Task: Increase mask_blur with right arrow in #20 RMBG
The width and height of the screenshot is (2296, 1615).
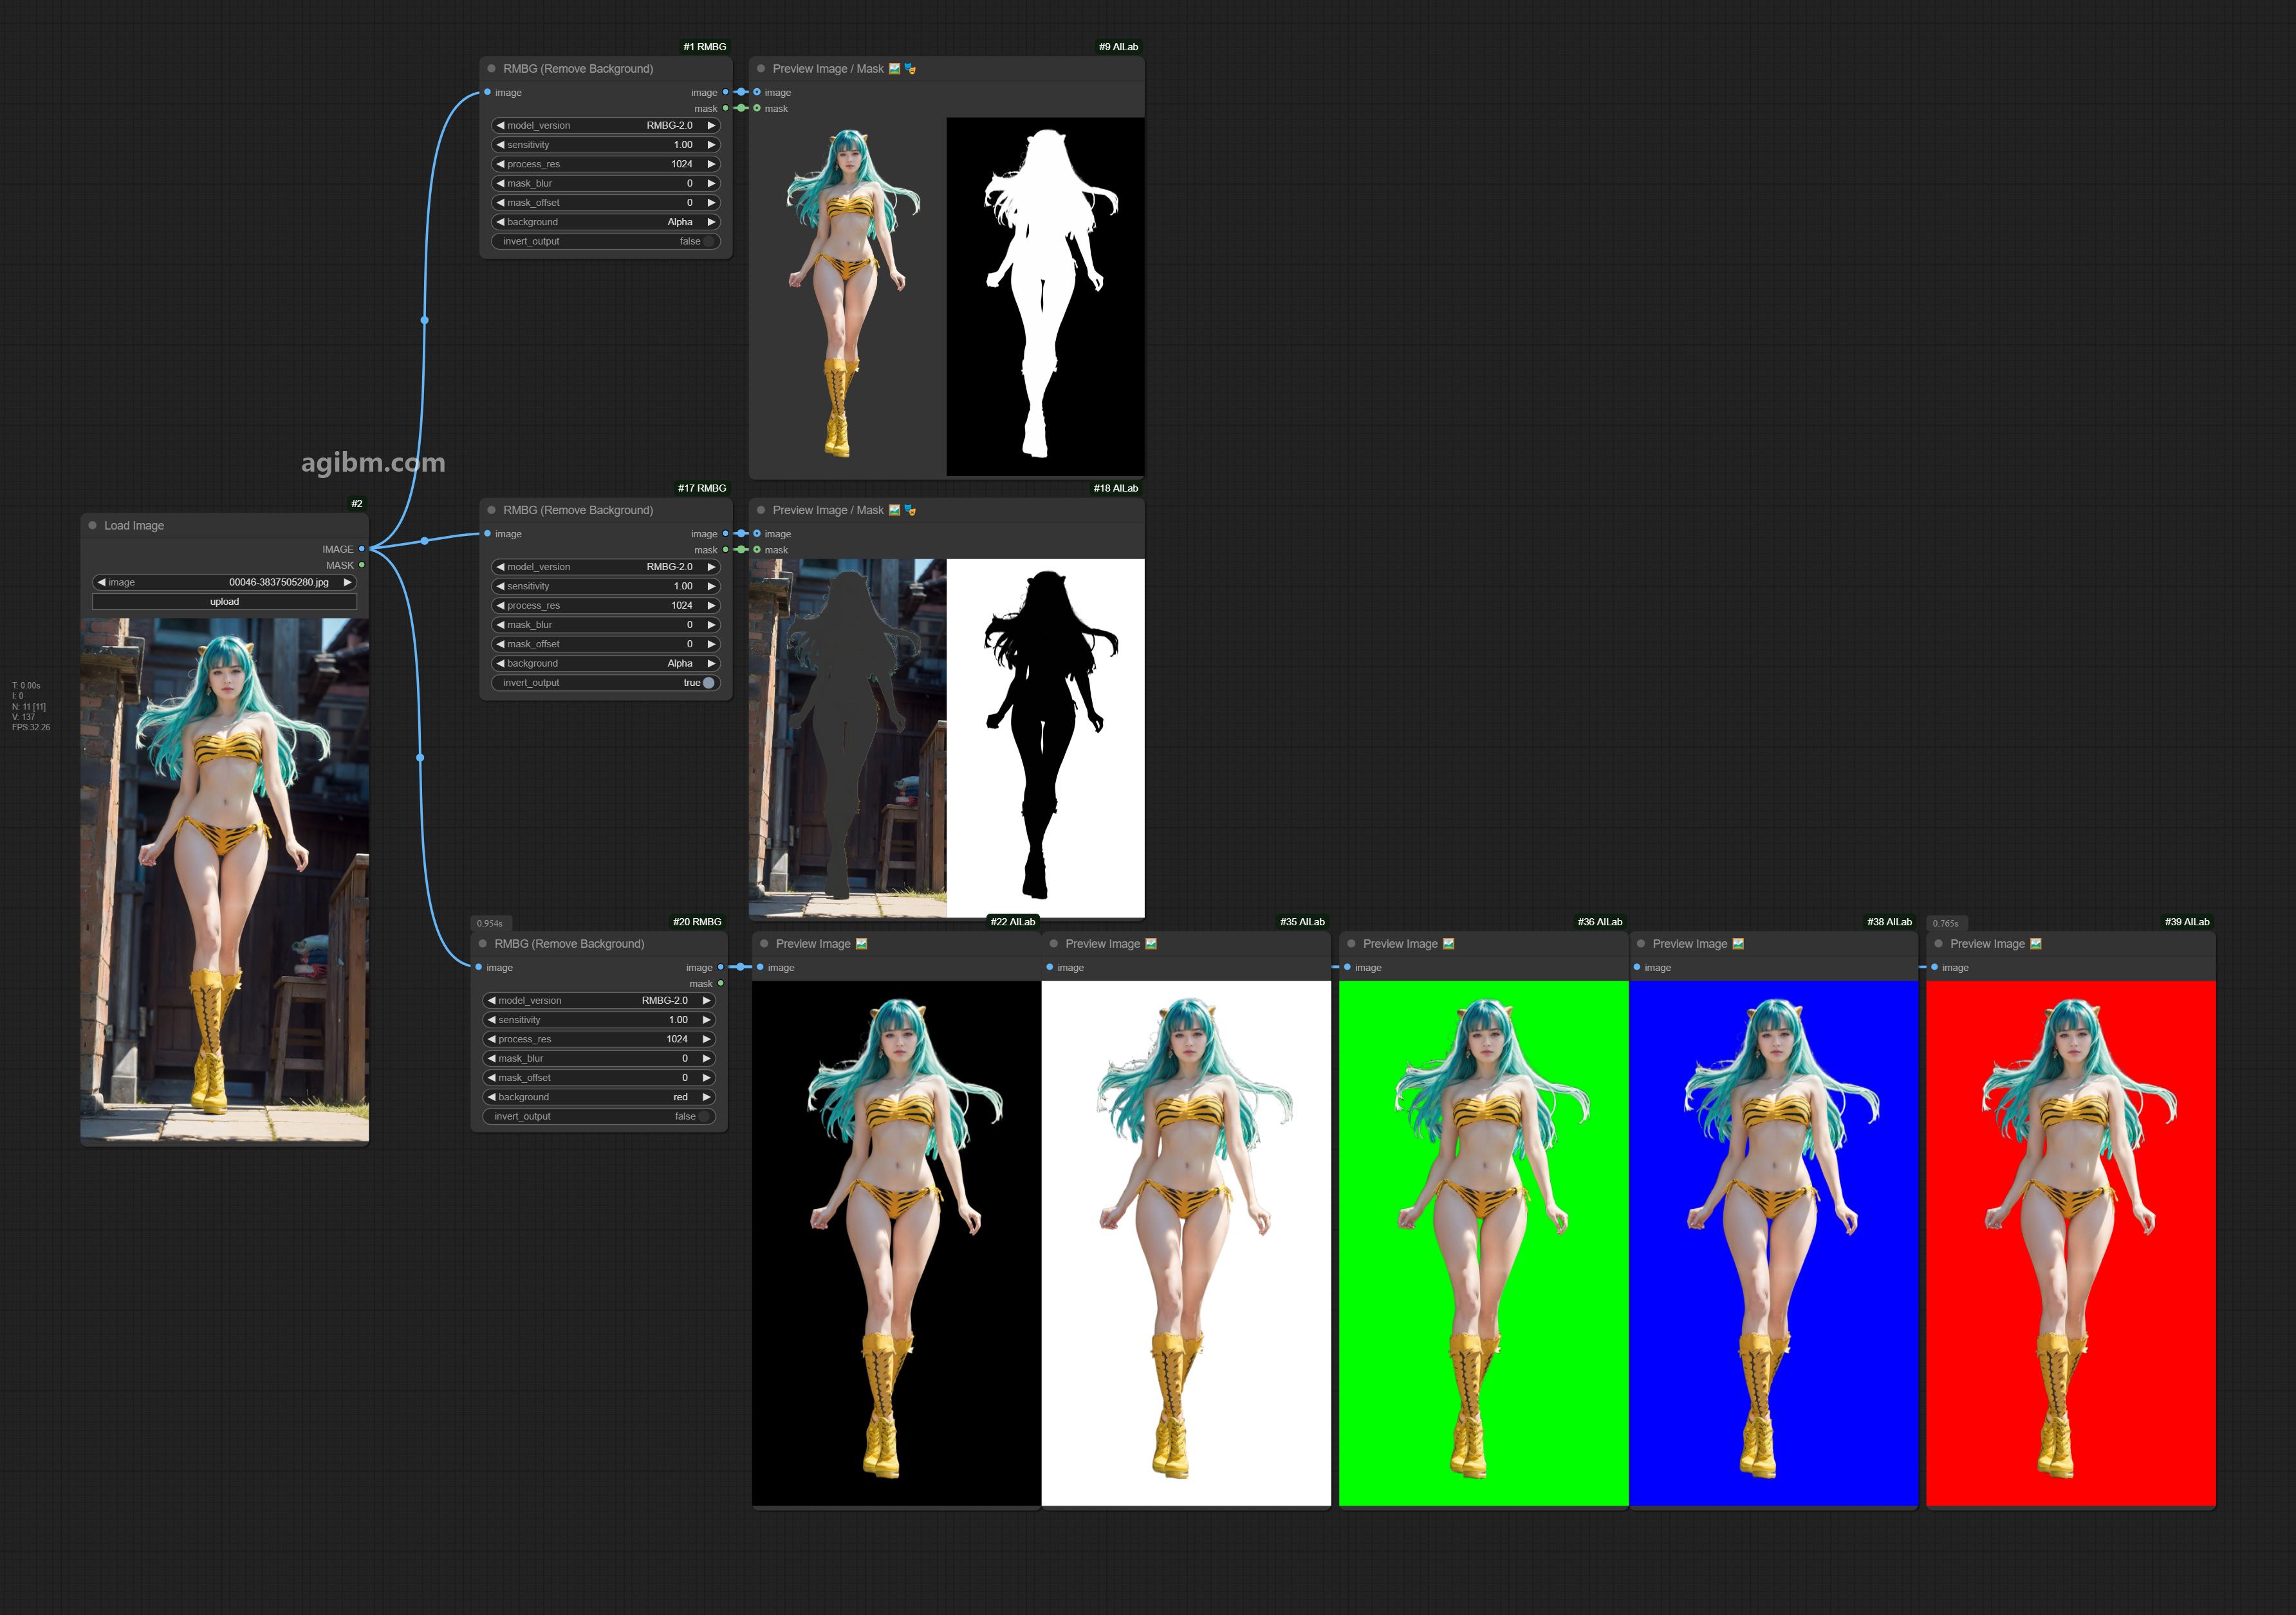Action: point(706,1058)
